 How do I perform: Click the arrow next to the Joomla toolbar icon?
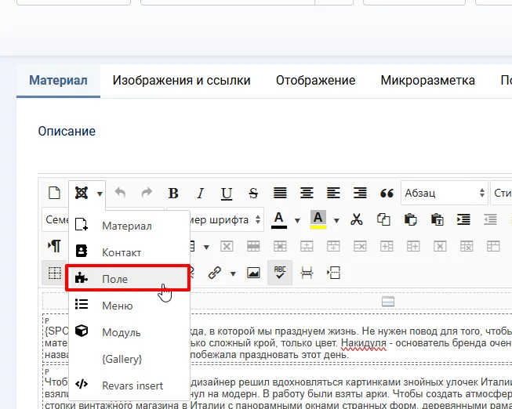coord(100,194)
